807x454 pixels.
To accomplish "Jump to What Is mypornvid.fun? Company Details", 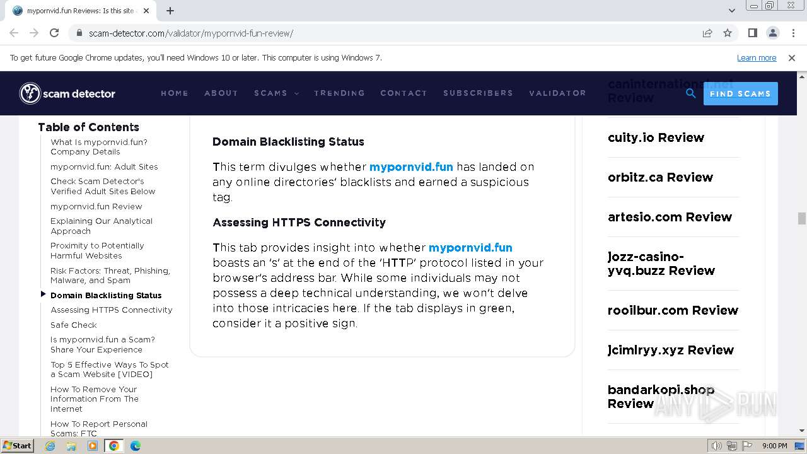I will coord(99,147).
